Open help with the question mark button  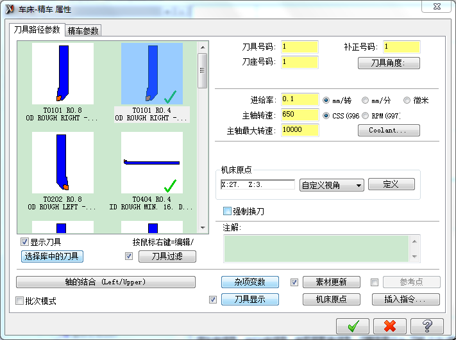point(427,326)
